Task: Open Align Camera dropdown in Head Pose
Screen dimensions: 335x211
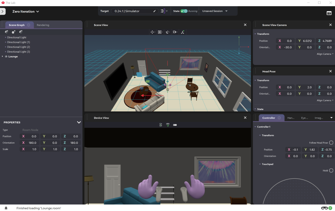Action: (x=325, y=100)
